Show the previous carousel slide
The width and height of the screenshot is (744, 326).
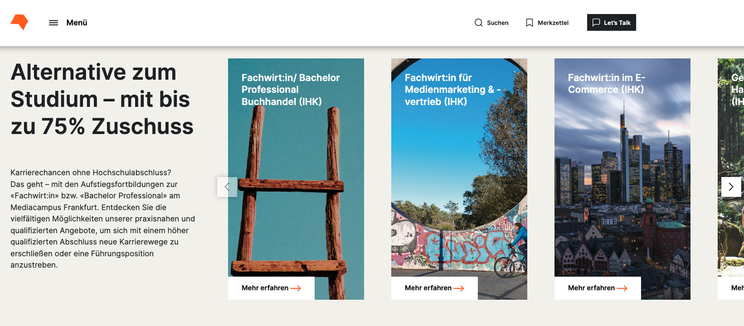[227, 187]
